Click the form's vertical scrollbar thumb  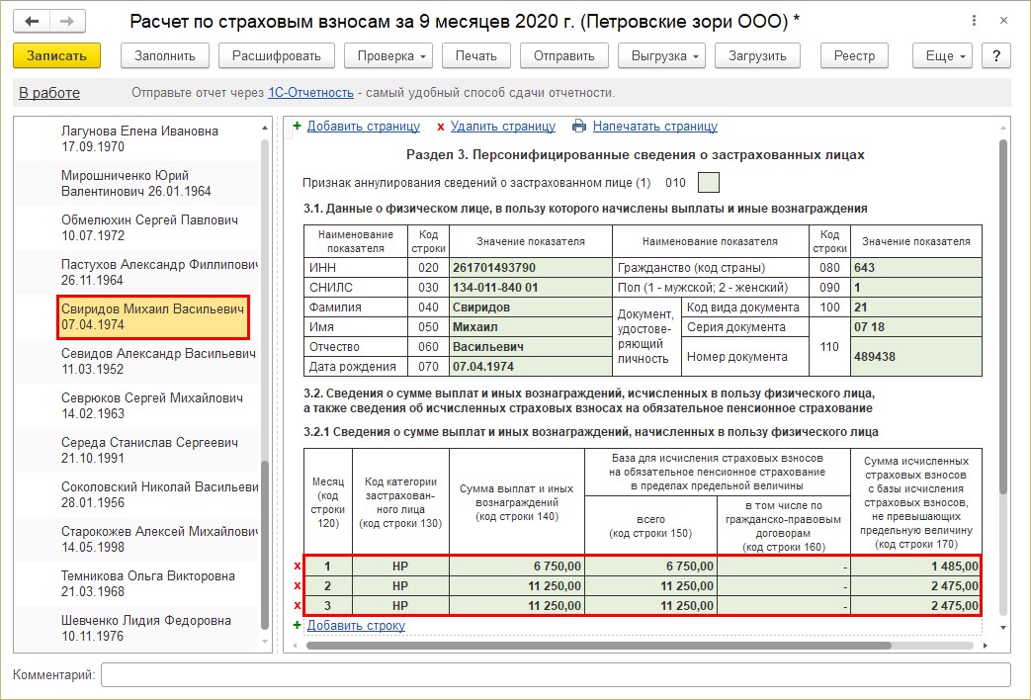coord(1003,316)
